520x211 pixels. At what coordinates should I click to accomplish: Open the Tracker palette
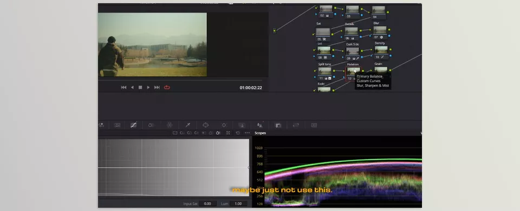pos(224,125)
